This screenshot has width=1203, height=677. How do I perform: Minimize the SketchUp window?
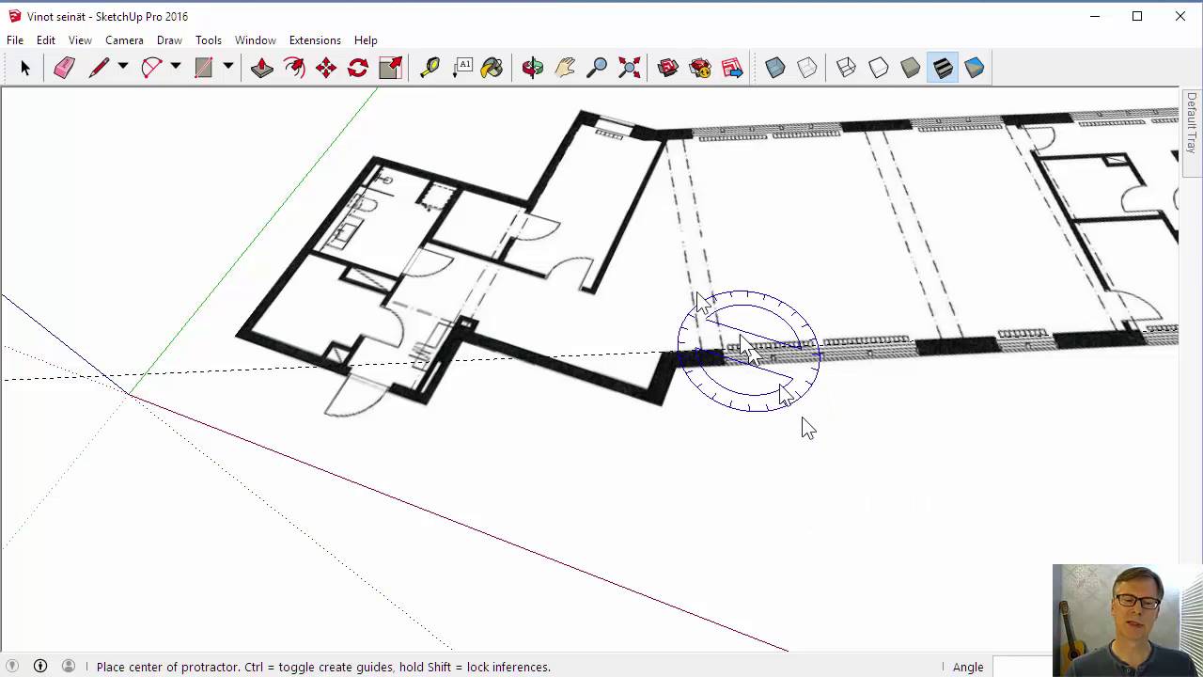(1094, 16)
